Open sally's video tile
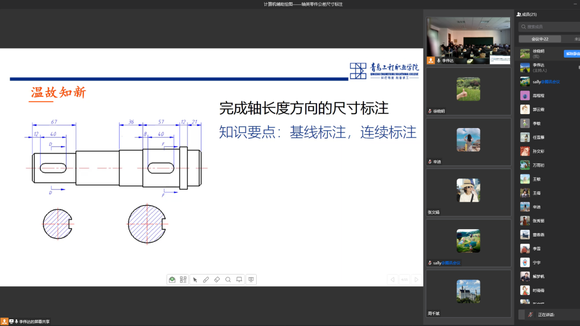580x326 pixels. pos(468,243)
